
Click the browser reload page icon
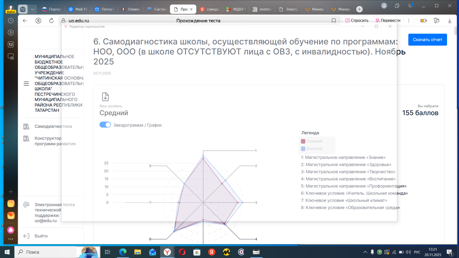[x=51, y=21]
